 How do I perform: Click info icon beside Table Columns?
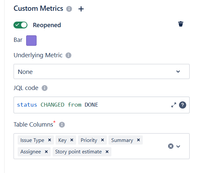pyautogui.click(x=62, y=125)
